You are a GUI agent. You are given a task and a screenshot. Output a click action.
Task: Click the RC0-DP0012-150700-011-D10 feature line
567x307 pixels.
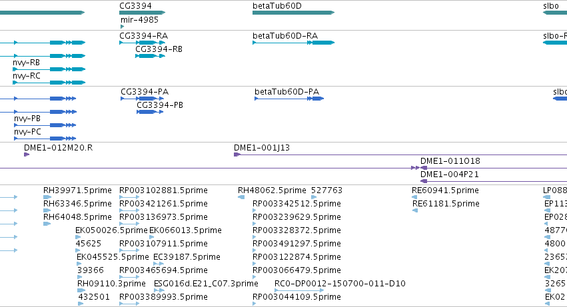click(299, 290)
